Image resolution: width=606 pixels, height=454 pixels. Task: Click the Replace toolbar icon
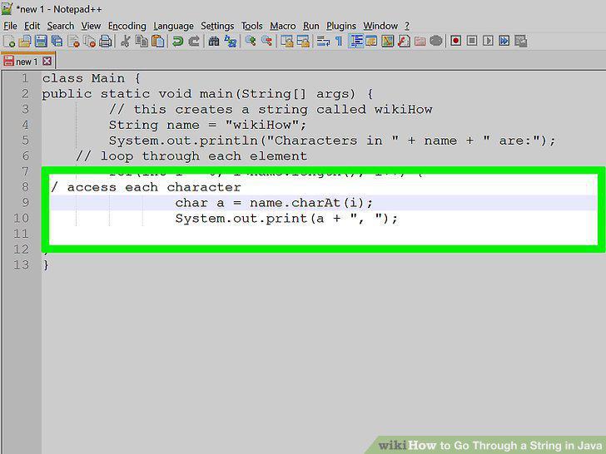click(231, 41)
